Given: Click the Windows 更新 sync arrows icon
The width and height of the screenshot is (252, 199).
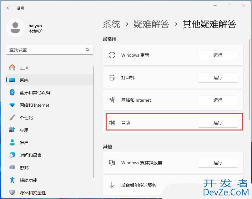Looking at the screenshot, I should point(112,55).
